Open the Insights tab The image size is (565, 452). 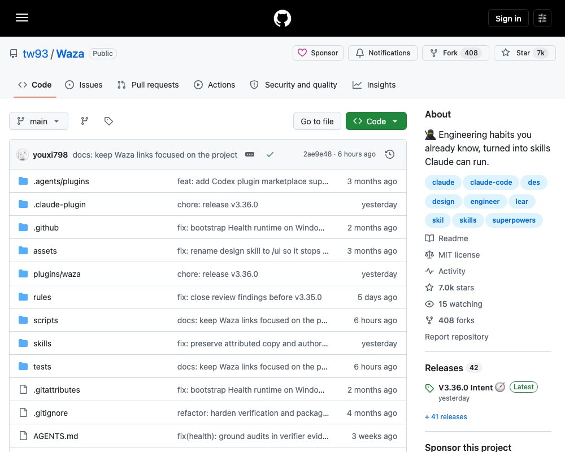coord(374,85)
